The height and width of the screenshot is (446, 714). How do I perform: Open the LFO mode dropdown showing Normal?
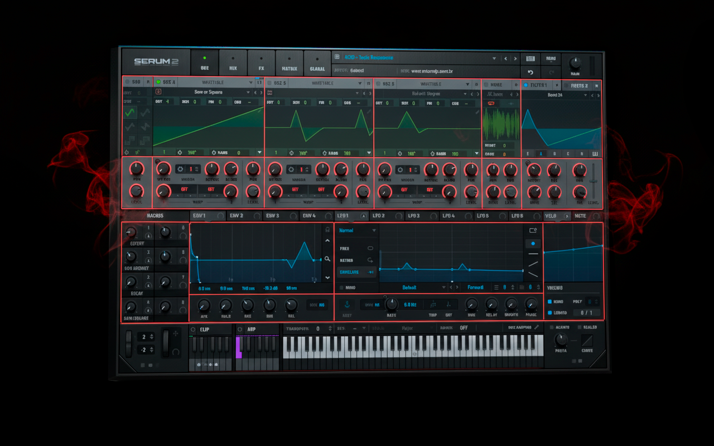(x=357, y=230)
